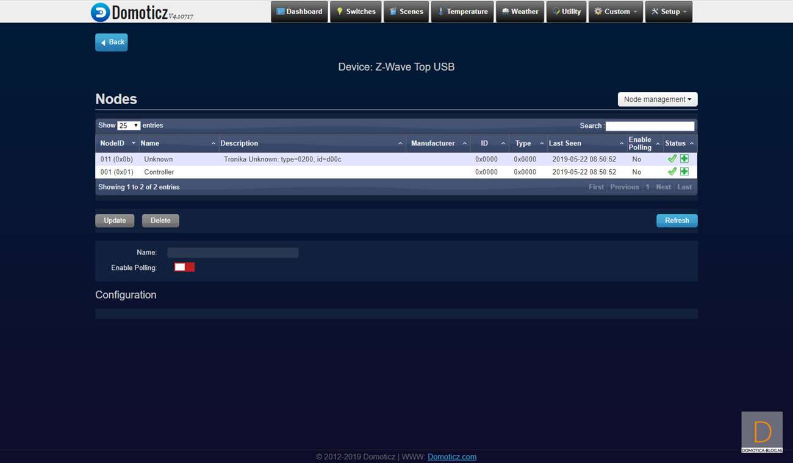Go to the Dashboard tab
Image resolution: width=793 pixels, height=463 pixels.
[300, 12]
